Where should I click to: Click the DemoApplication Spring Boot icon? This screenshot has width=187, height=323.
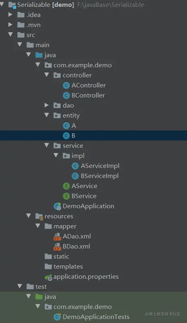(x=57, y=206)
